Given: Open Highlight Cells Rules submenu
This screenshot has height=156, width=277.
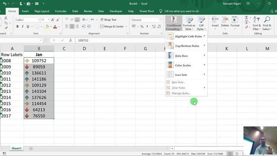Looking at the screenshot, I should point(186,36).
